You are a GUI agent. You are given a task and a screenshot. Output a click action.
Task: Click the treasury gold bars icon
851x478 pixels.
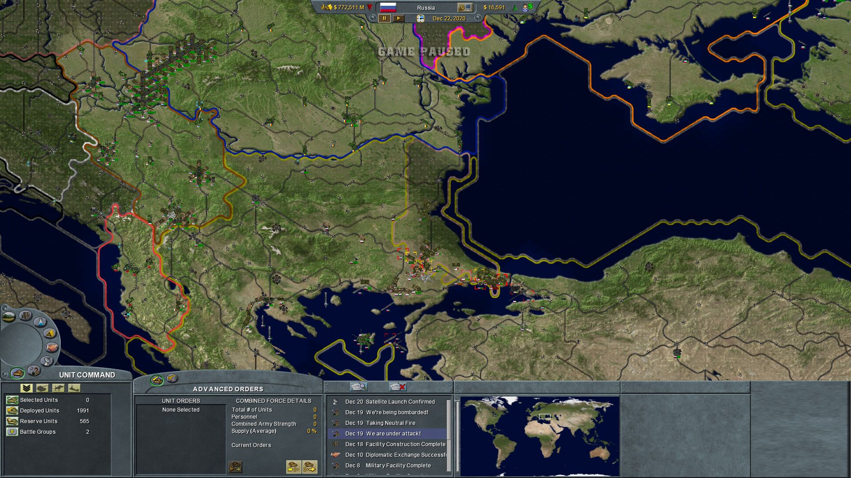click(327, 7)
